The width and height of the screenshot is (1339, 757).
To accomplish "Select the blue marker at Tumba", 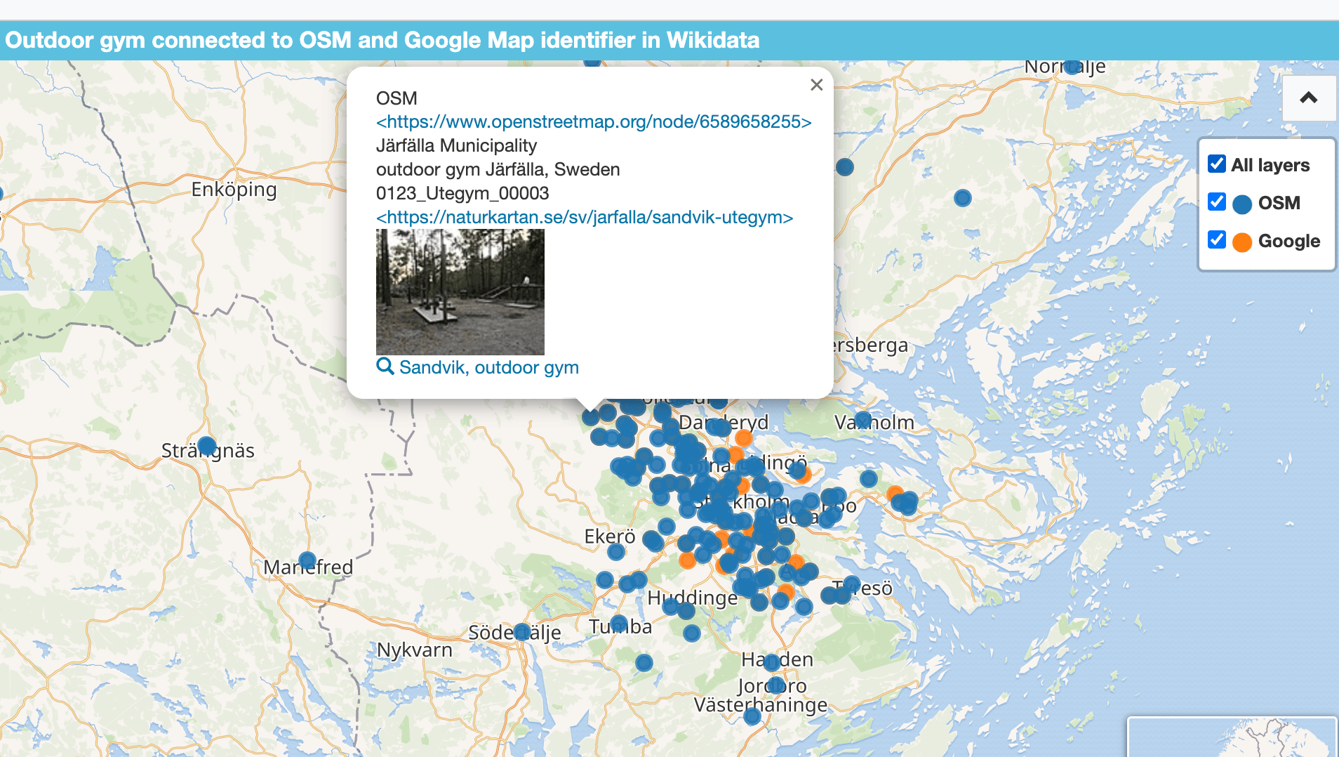I will pos(619,624).
